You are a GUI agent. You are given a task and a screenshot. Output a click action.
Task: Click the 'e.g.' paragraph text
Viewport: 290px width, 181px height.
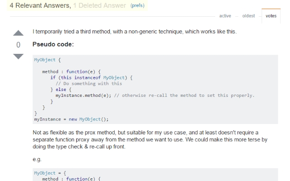click(x=37, y=159)
